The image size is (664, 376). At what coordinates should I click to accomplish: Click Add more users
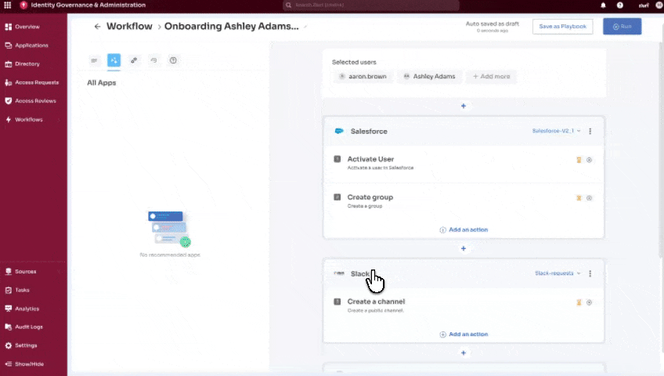491,76
